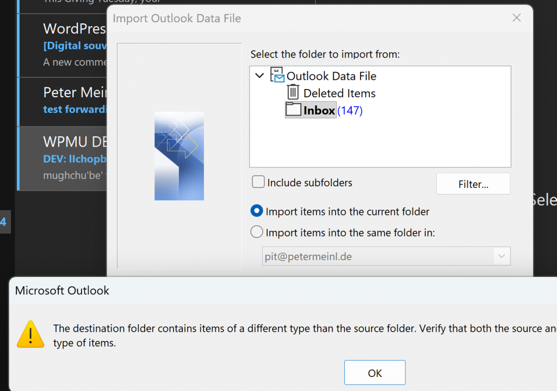557x391 pixels.
Task: Click the Outlook Data File envelope icon
Action: click(x=277, y=76)
